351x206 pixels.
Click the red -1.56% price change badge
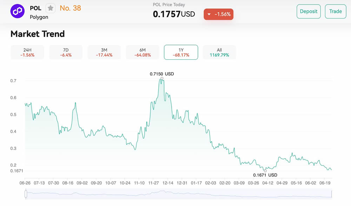pyautogui.click(x=218, y=14)
